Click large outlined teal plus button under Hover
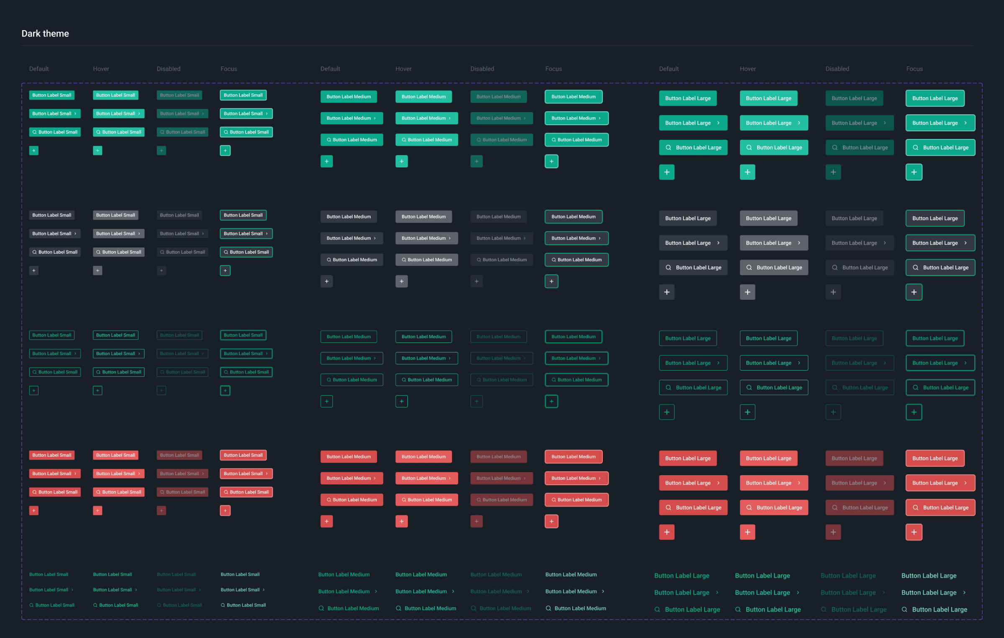The height and width of the screenshot is (638, 1004). pyautogui.click(x=747, y=412)
